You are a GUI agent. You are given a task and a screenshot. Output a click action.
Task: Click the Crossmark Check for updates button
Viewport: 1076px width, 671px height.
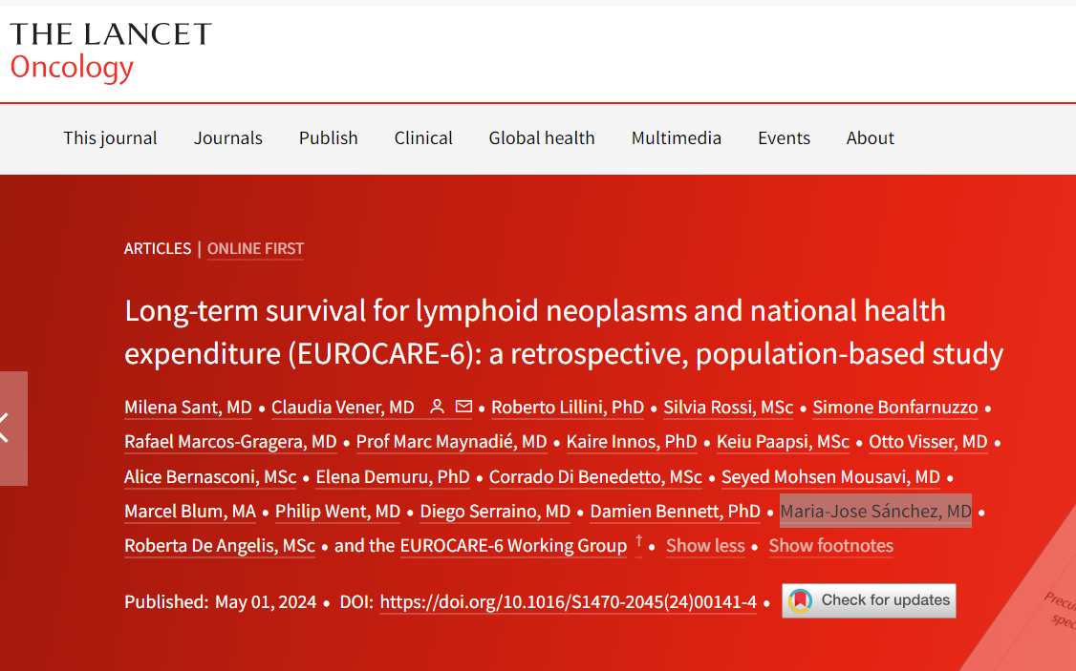point(869,600)
